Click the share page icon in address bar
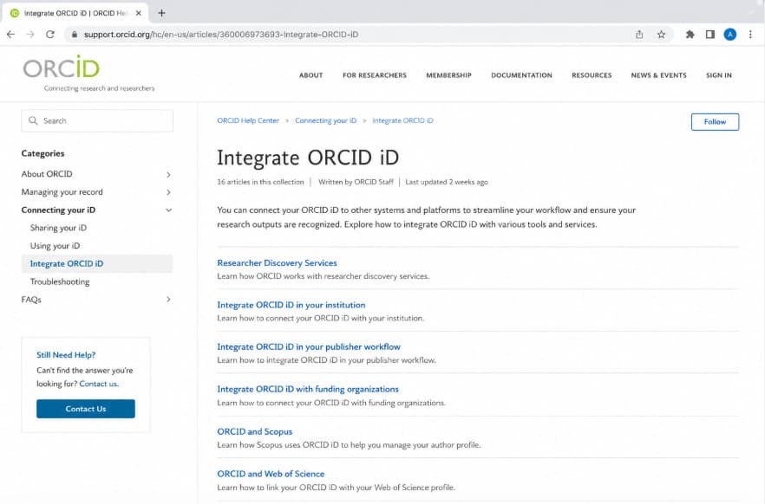 (x=639, y=35)
